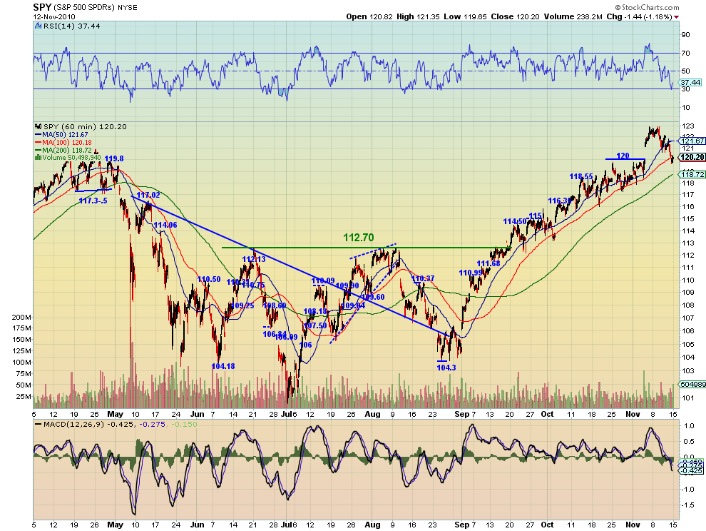Click the -0.425 MACD tag on right axis
The width and height of the screenshot is (706, 531).
(x=692, y=471)
